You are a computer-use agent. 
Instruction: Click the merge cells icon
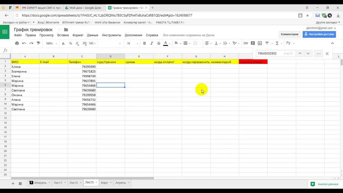(x=195, y=43)
